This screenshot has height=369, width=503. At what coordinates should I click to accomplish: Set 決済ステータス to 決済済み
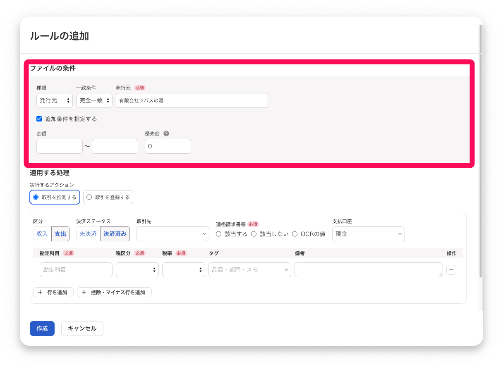115,234
